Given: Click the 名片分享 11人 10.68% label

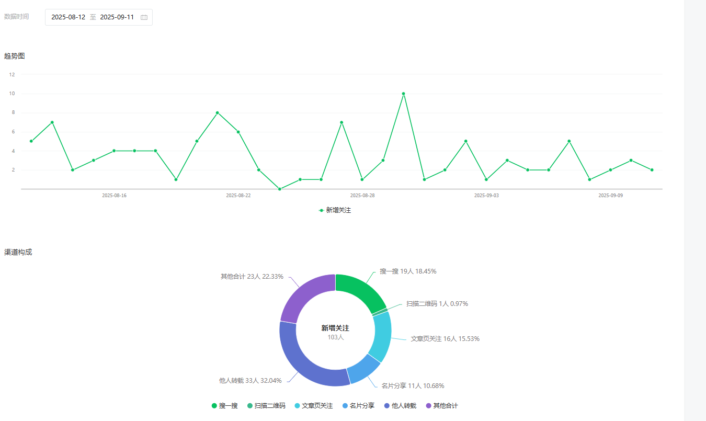Looking at the screenshot, I should pos(413,386).
